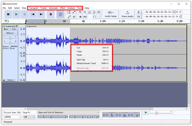Start playback with the green Play button
Image resolution: width=192 pixels, height=126 pixels.
click(16, 14)
